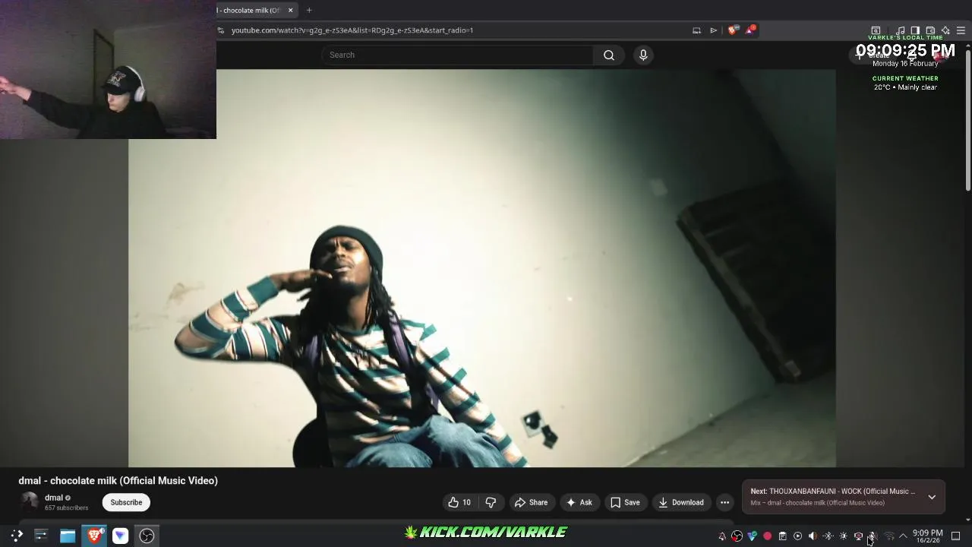Click the video title text

pos(118,481)
